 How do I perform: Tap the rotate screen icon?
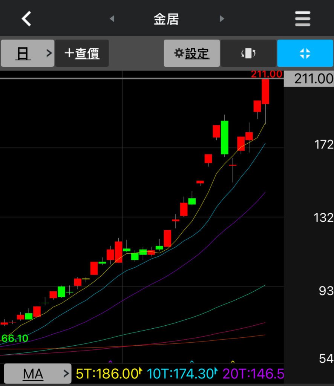coord(248,54)
